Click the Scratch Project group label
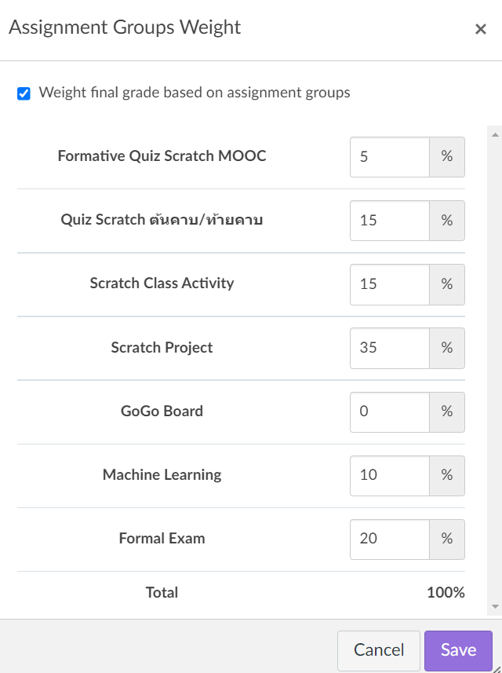The width and height of the screenshot is (502, 673). pyautogui.click(x=162, y=348)
